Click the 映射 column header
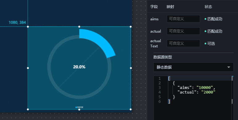The width and height of the screenshot is (238, 120). tap(170, 7)
